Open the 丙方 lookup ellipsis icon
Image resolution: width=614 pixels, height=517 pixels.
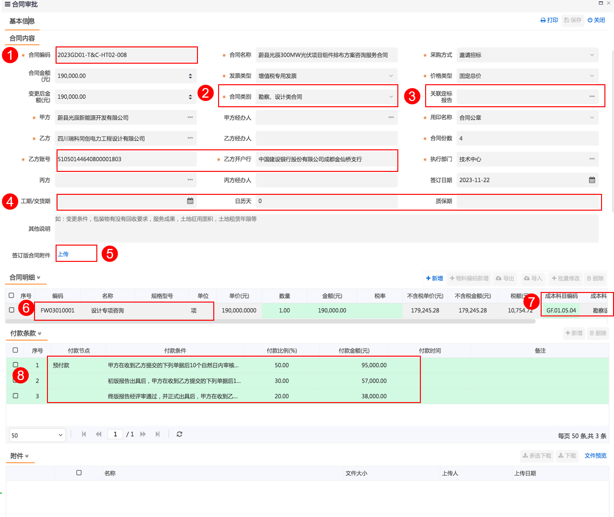tap(190, 180)
